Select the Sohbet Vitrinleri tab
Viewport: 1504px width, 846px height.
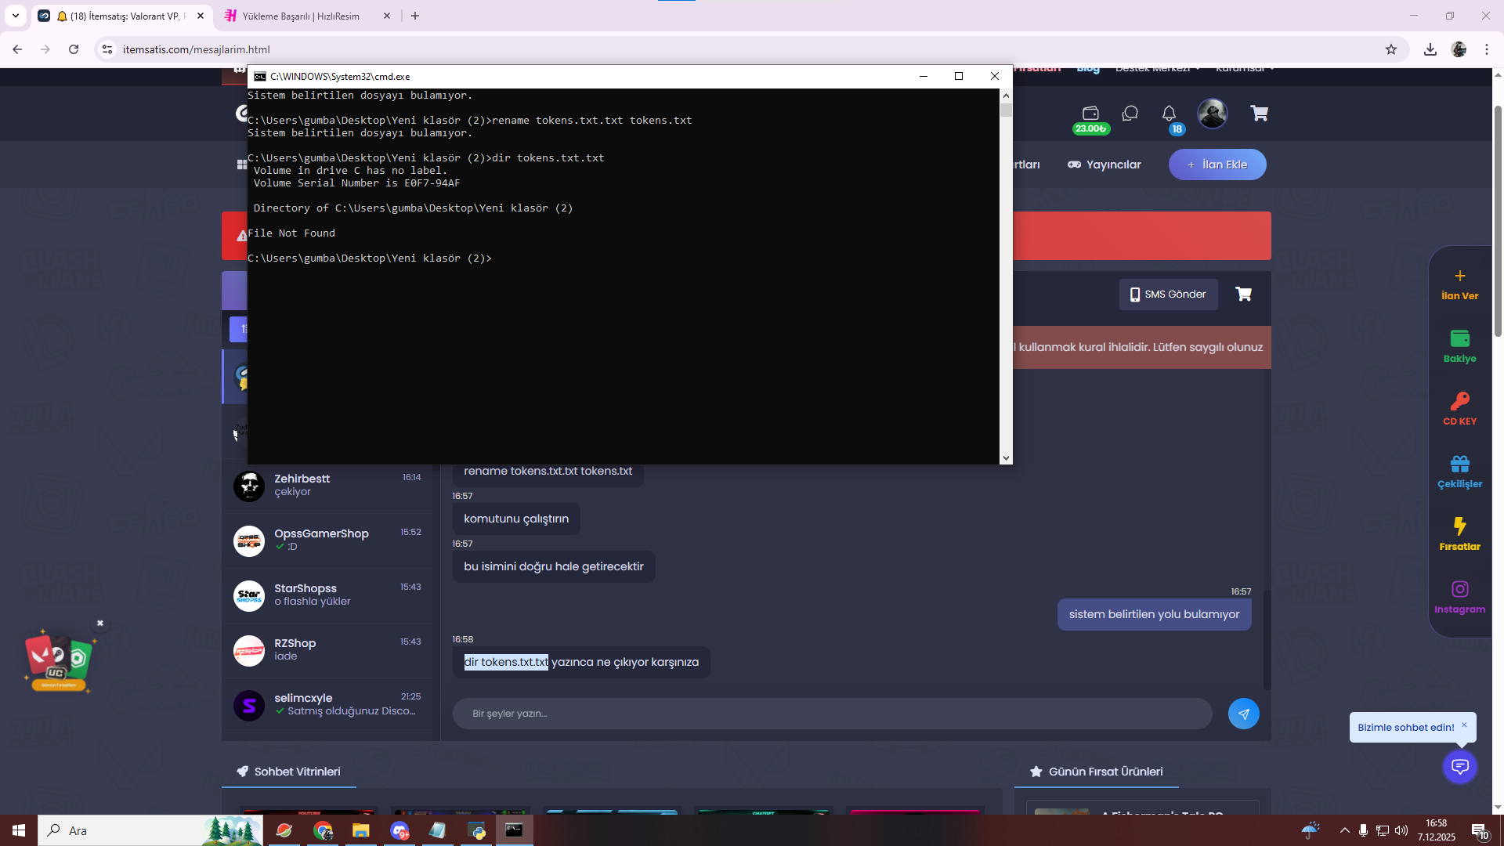289,772
